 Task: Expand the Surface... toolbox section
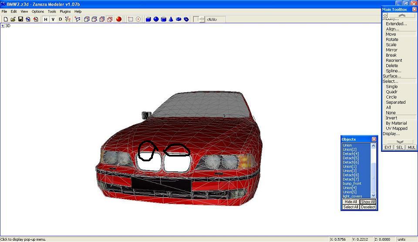pos(392,76)
